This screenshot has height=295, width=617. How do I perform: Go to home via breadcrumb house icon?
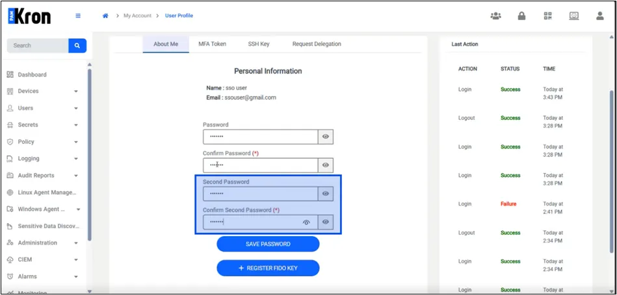point(105,16)
